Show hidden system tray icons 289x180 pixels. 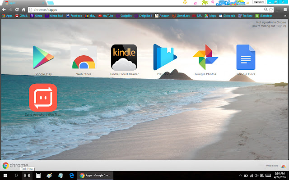click(x=240, y=175)
